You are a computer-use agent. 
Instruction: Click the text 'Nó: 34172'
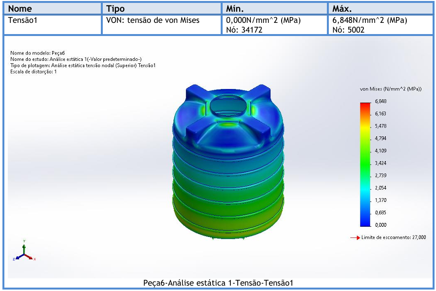click(x=244, y=30)
